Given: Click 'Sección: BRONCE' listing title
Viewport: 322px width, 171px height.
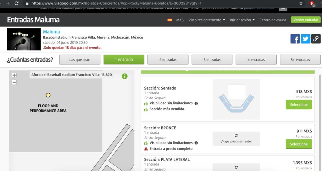Looking at the screenshot, I should point(160,128).
